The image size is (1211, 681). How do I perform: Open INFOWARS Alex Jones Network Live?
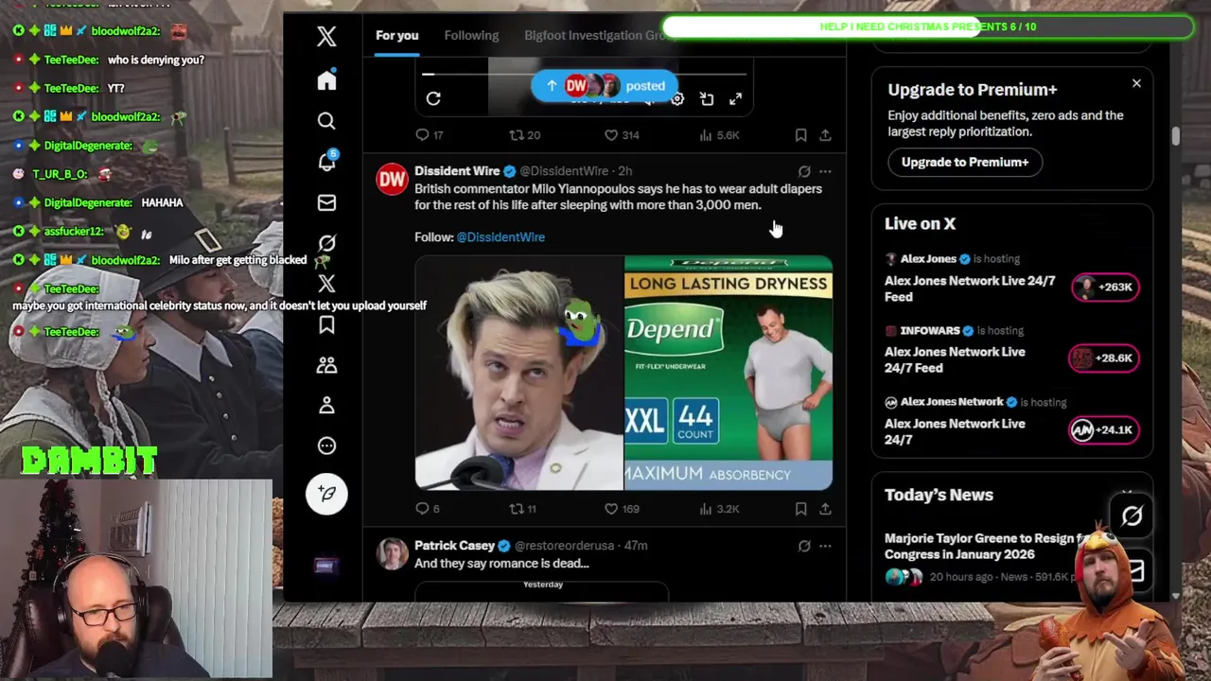[x=955, y=359]
